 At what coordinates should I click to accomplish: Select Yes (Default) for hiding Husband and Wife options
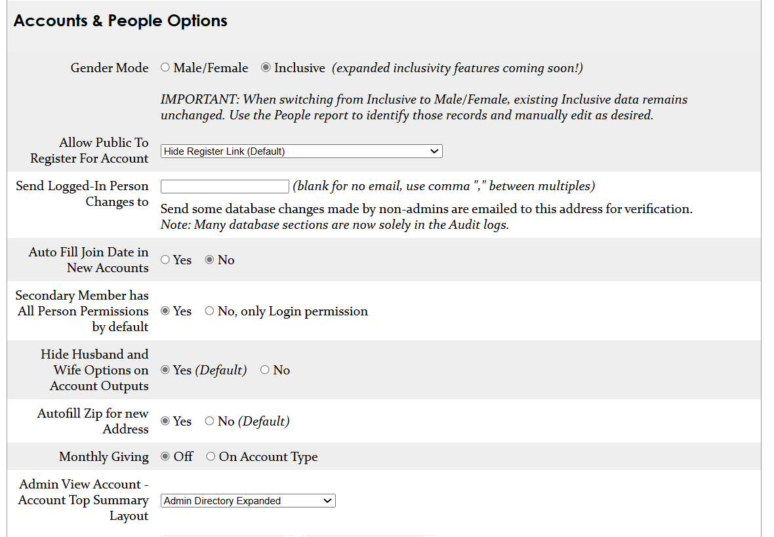[165, 370]
